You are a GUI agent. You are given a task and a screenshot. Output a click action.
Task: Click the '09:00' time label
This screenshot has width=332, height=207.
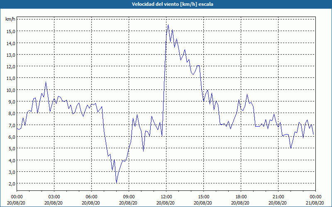[x=129, y=197]
